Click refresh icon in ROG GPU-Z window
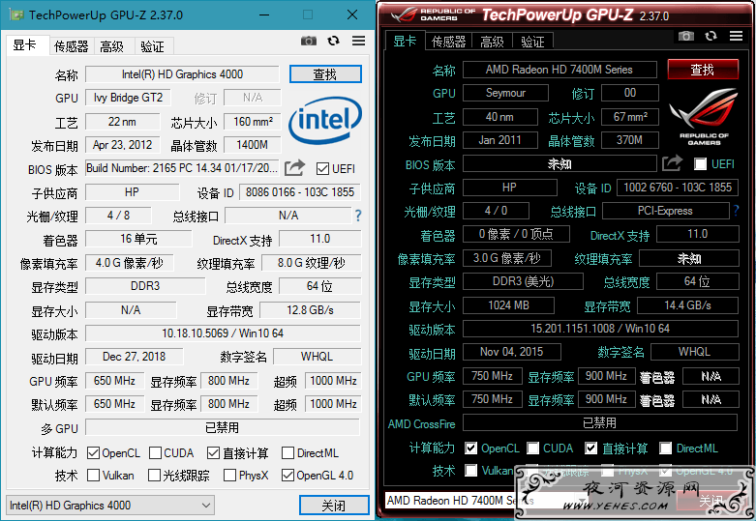756x521 pixels. click(x=711, y=36)
